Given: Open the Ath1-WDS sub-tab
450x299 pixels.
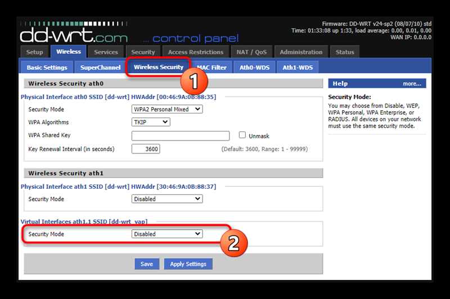Looking at the screenshot, I should tap(298, 67).
